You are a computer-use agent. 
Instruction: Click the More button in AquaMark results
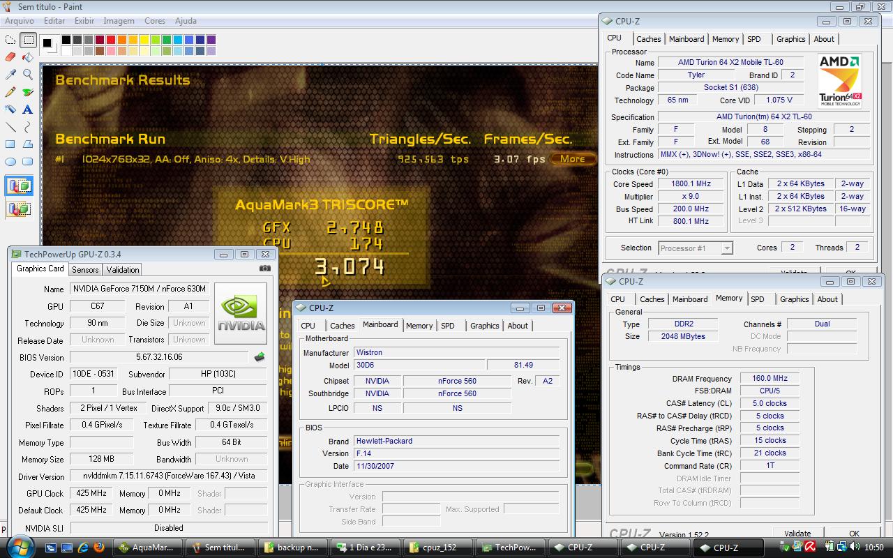coord(573,159)
